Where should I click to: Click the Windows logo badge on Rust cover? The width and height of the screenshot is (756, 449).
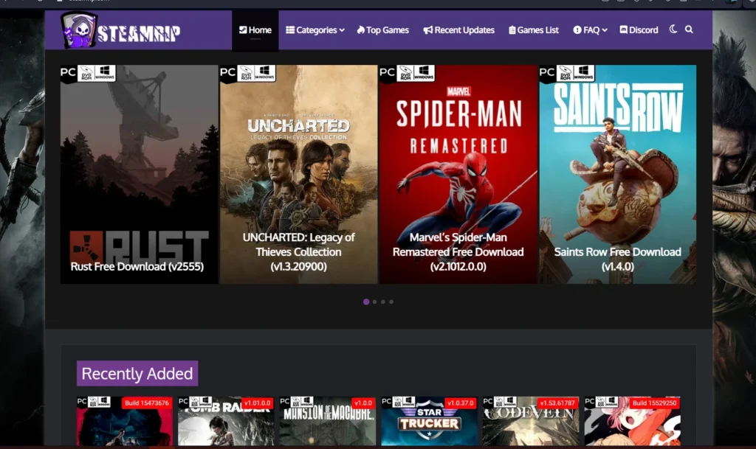pos(103,72)
